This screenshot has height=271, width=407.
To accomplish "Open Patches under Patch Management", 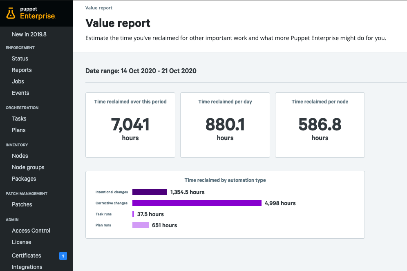I will click(22, 204).
